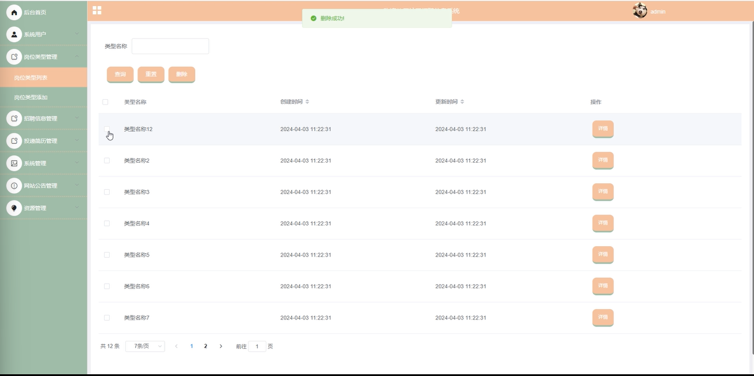
Task: Check the box for 类型名称6
Action: [107, 286]
